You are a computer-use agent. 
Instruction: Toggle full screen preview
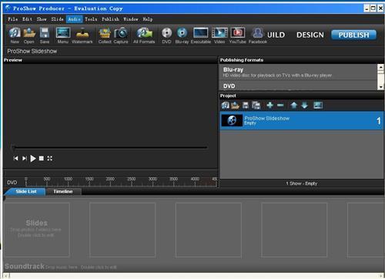50,158
